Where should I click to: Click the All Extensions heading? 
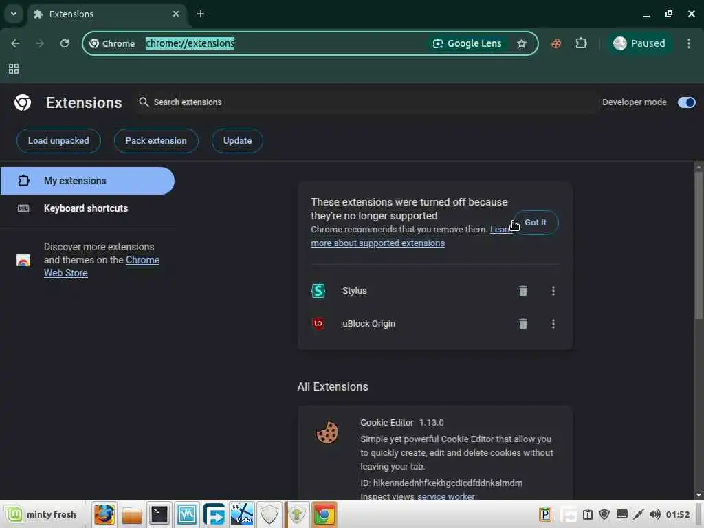333,386
